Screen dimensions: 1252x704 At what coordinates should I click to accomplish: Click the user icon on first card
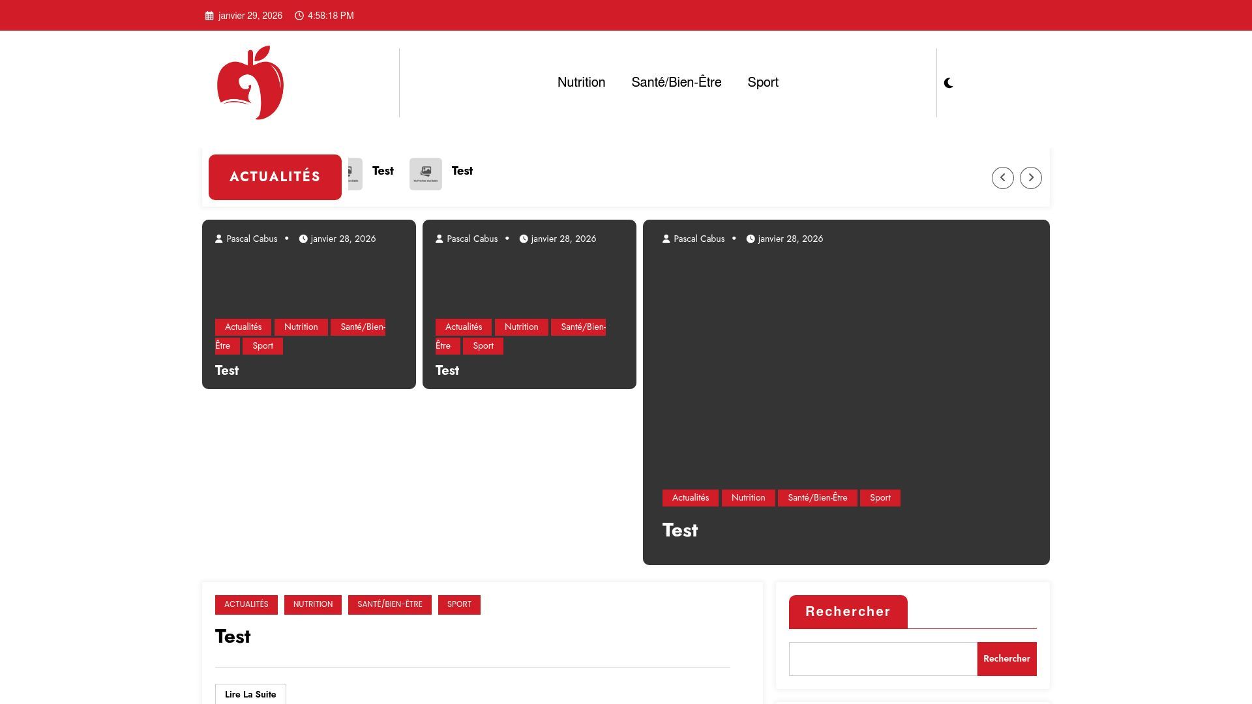pos(219,239)
